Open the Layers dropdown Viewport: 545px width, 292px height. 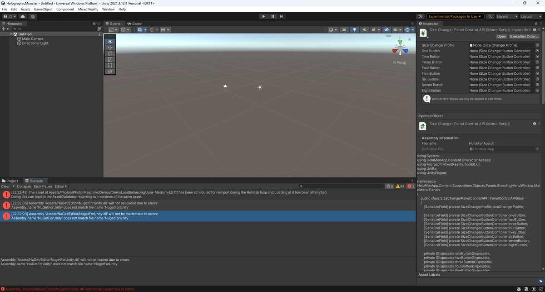[506, 16]
